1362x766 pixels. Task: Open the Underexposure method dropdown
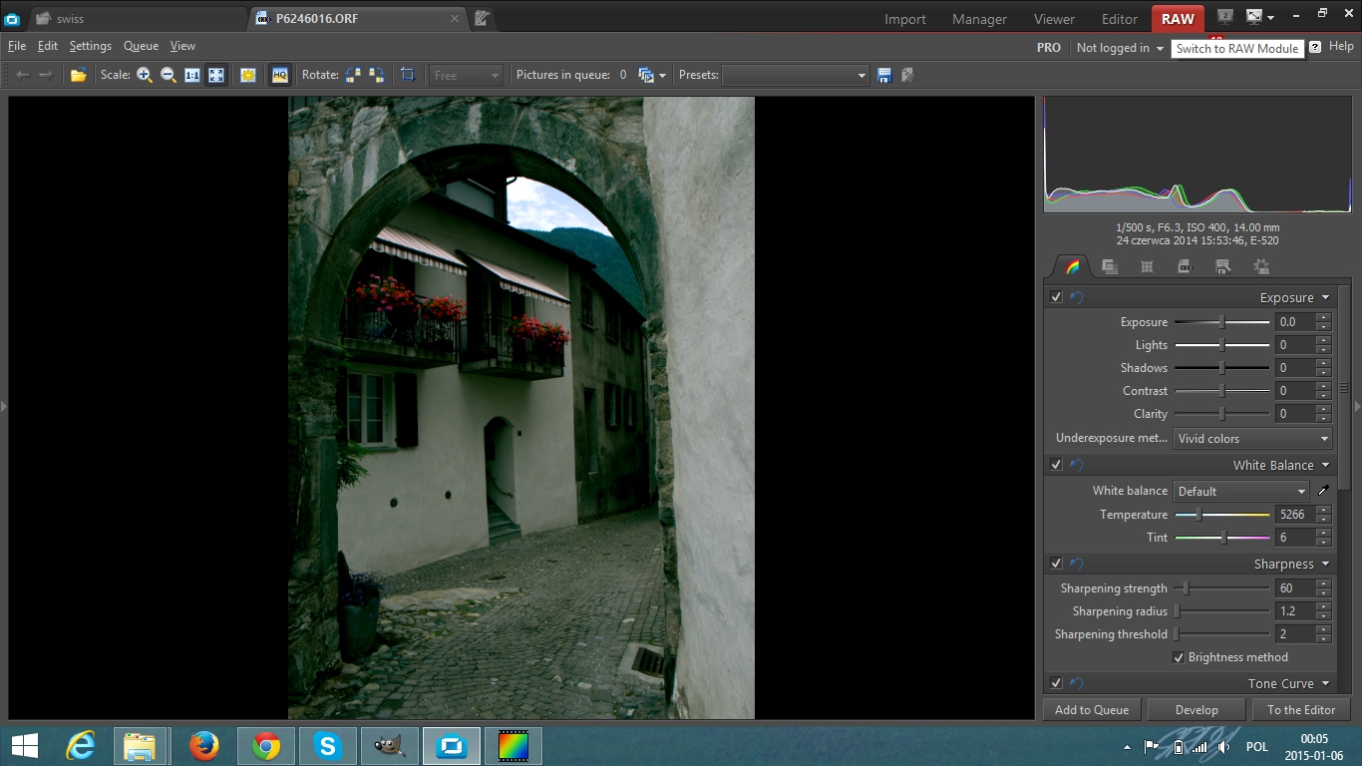1252,438
